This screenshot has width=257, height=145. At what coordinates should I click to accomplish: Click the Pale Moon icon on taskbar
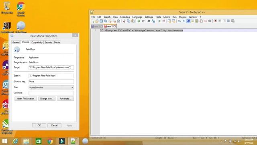[x=85, y=141]
